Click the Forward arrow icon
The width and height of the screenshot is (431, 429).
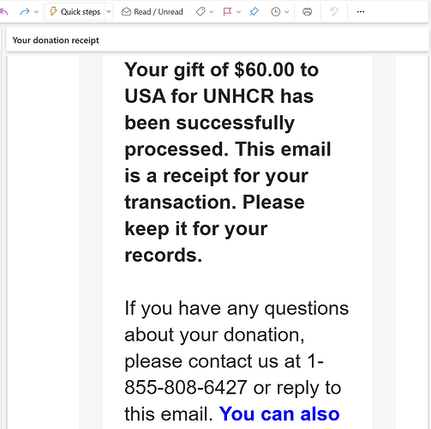pyautogui.click(x=25, y=12)
